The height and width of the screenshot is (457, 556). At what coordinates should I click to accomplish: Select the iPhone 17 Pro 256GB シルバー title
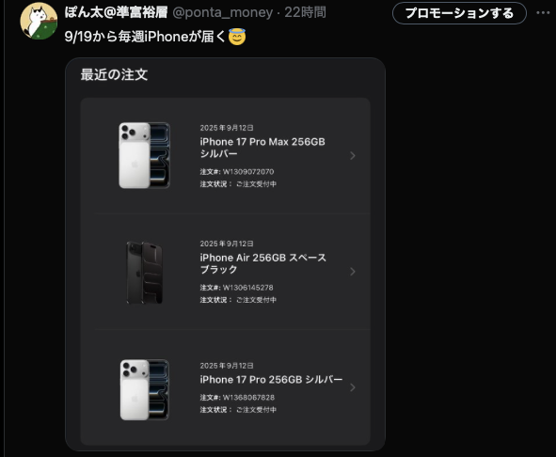point(271,380)
